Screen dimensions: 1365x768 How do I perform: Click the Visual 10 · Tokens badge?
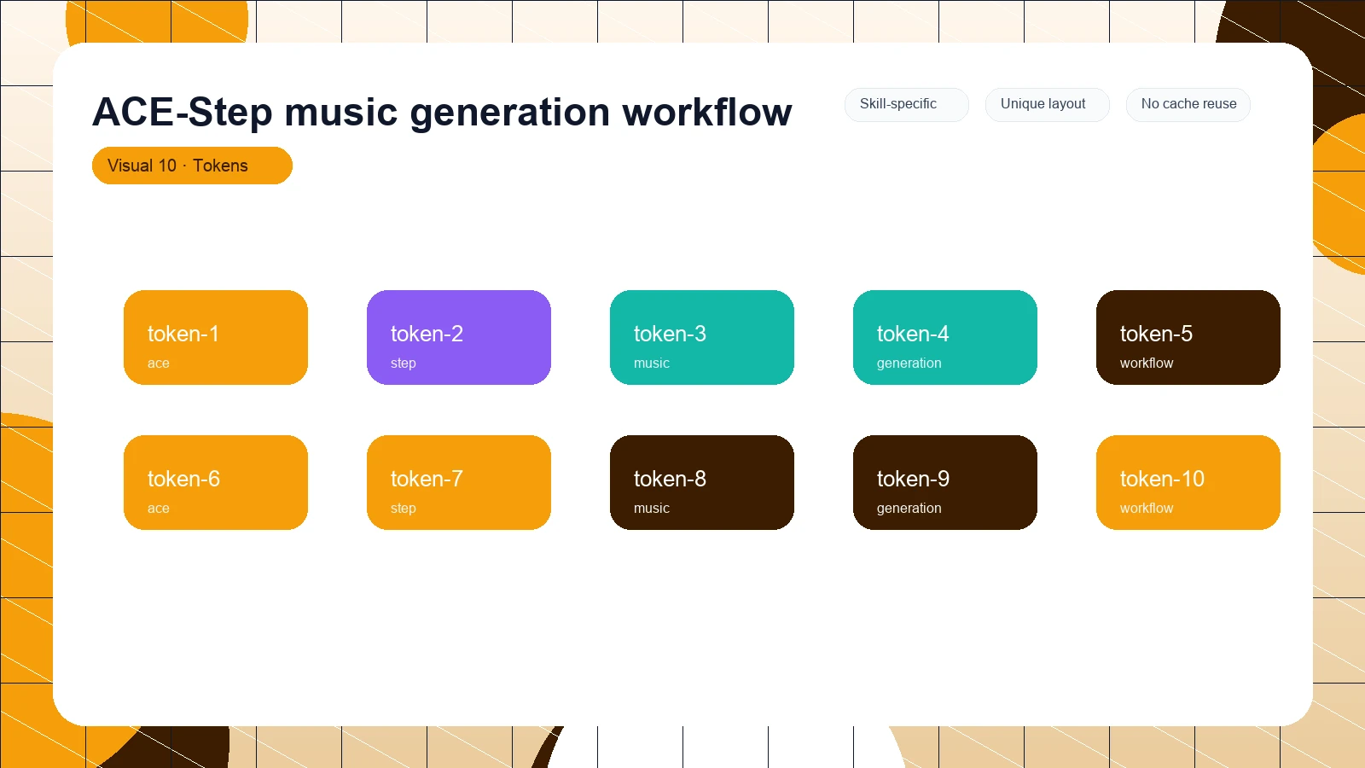192,166
